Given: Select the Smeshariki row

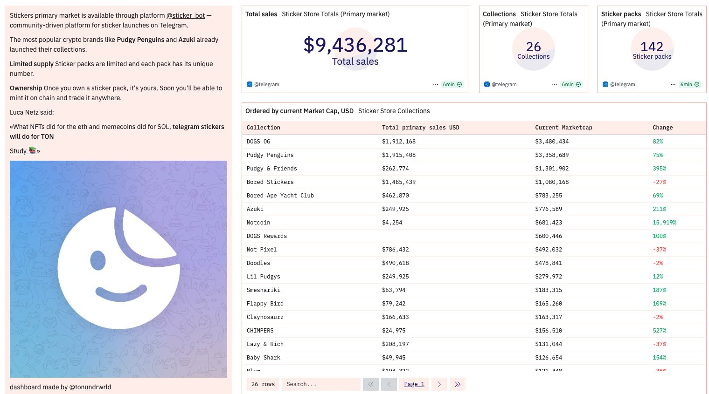Looking at the screenshot, I should click(473, 290).
